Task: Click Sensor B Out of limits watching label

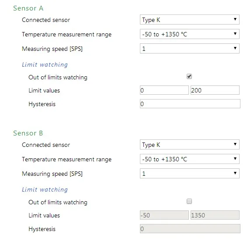Action: pos(58,202)
